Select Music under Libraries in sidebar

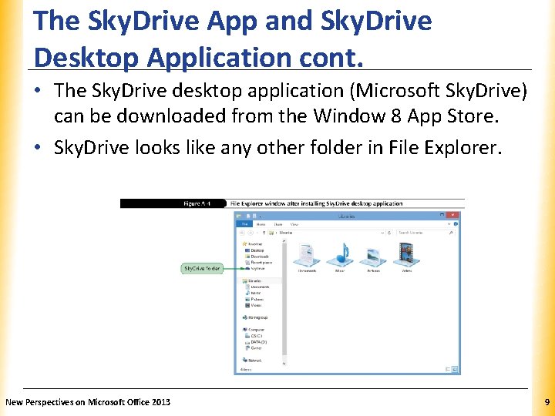(253, 293)
